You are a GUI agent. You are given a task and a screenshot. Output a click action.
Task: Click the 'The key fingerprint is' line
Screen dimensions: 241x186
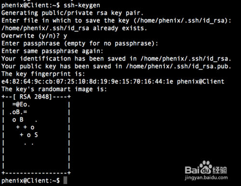[x=43, y=74]
